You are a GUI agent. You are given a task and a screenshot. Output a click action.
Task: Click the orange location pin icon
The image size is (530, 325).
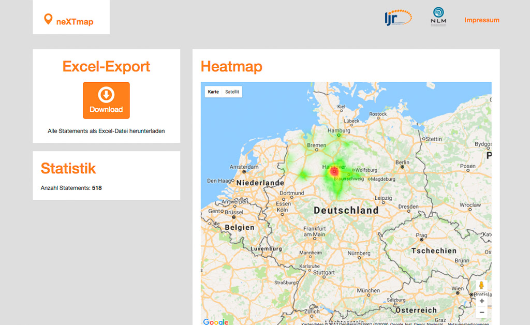pos(48,20)
